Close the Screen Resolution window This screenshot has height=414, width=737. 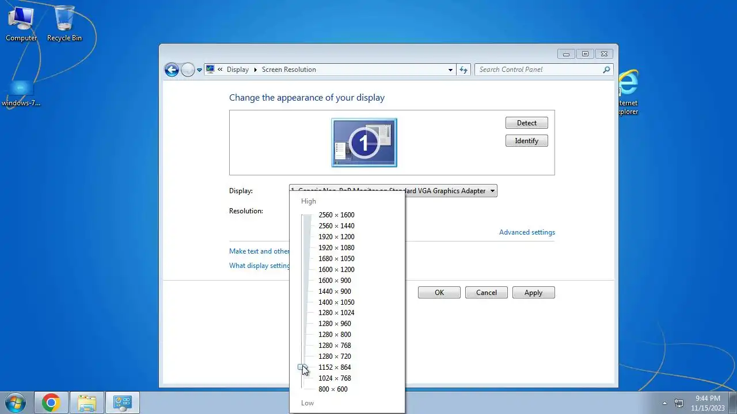[x=604, y=54]
